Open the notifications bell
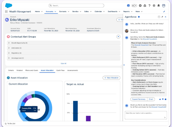The image size is (172, 127). click(x=158, y=6)
